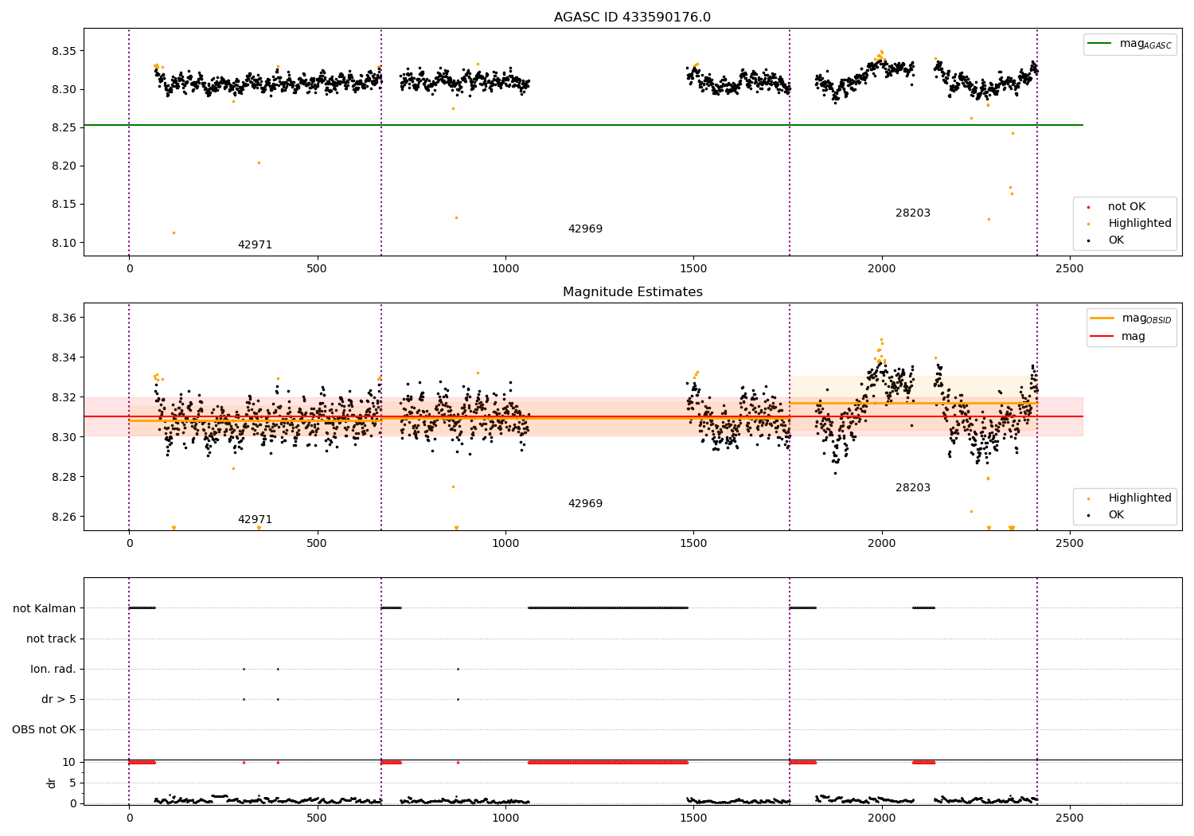Click x-tick 0 under the top plot

(x=129, y=268)
